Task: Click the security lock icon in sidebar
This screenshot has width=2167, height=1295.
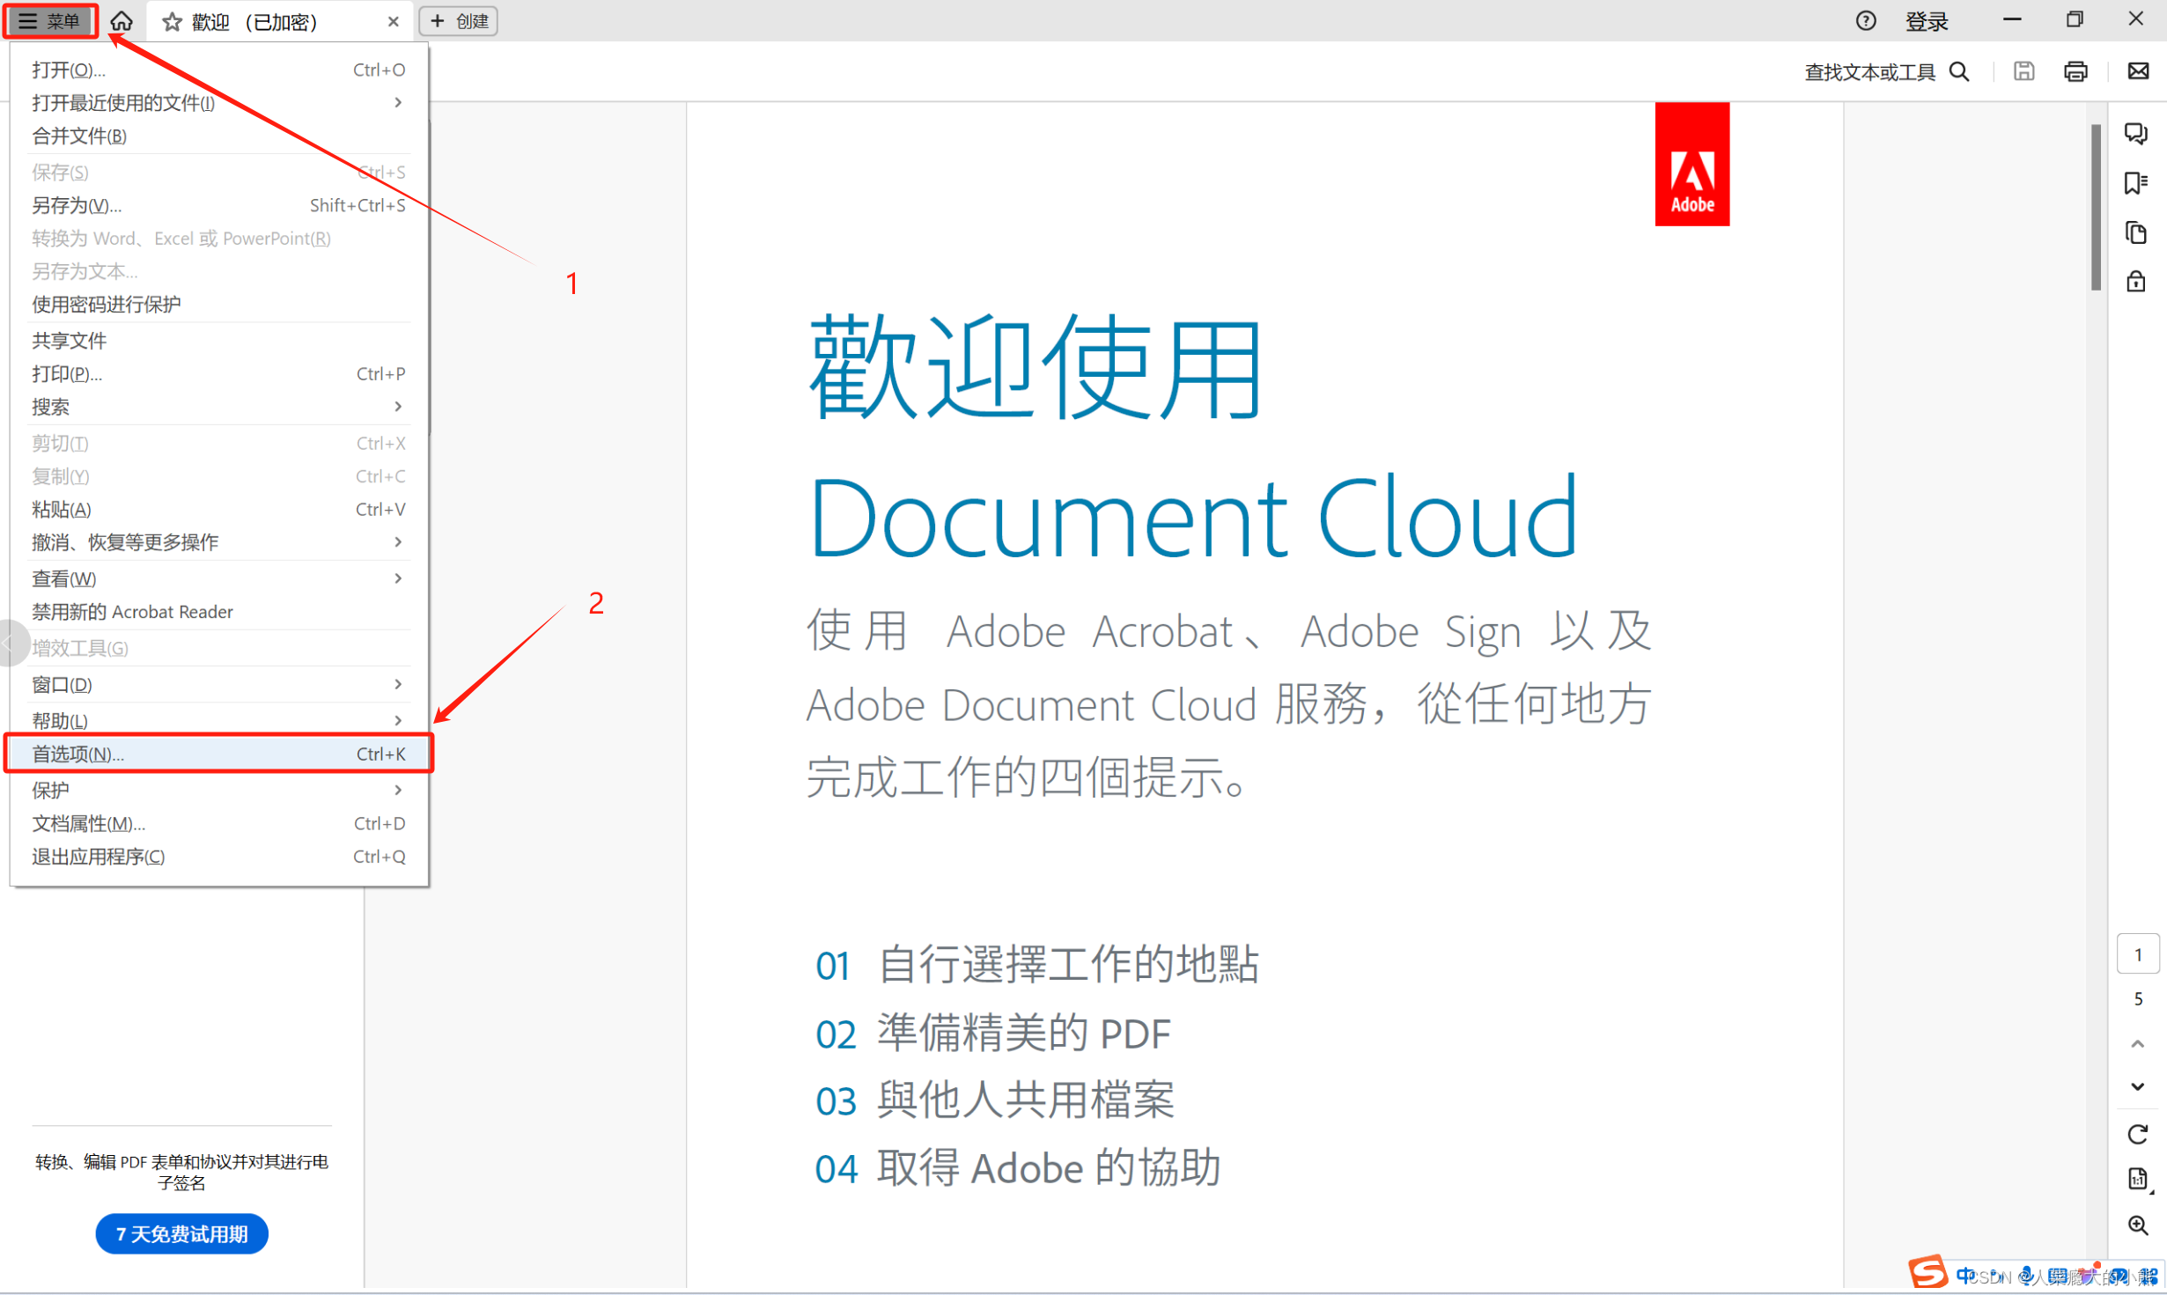Action: pyautogui.click(x=2136, y=282)
